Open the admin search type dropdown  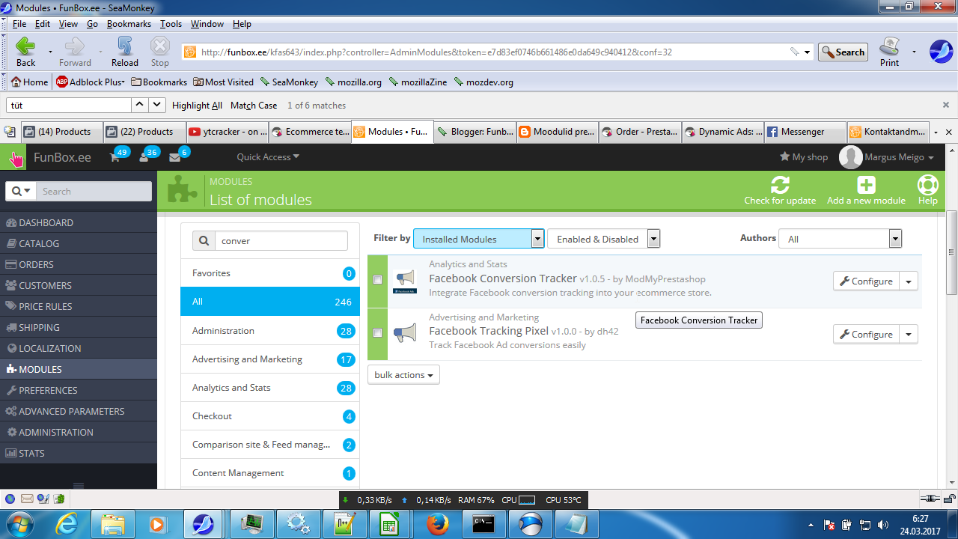(21, 192)
